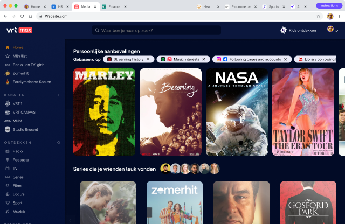This screenshot has width=345, height=224.
Task: Open the Gosford Park card
Action: [x=308, y=202]
